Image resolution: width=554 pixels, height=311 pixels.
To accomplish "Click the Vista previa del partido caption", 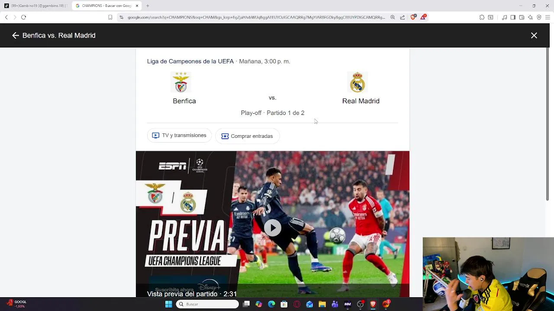I will point(192,294).
